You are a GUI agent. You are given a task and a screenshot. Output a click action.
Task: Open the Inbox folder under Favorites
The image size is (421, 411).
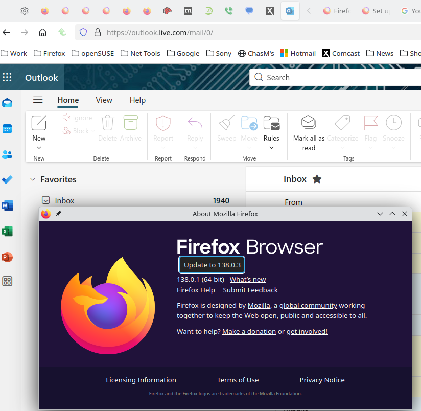(x=135, y=201)
